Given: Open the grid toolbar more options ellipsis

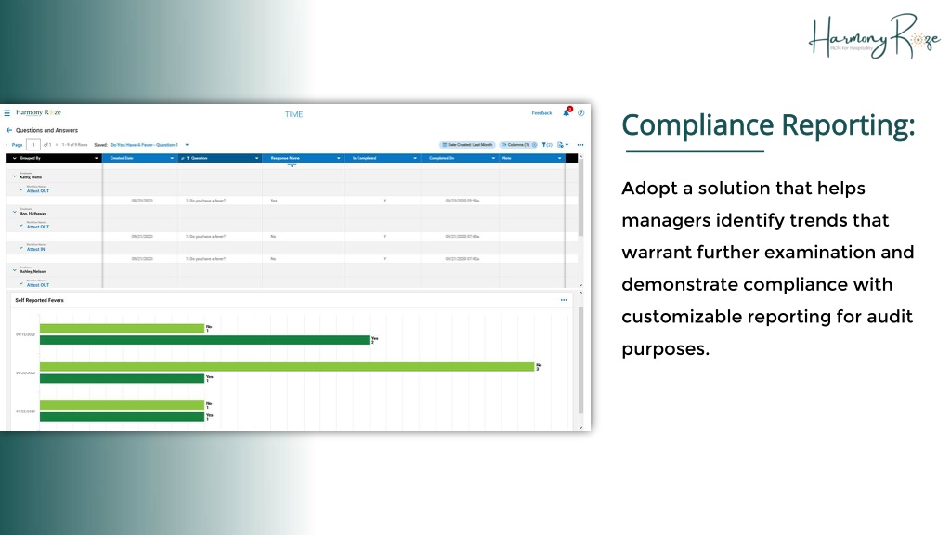Looking at the screenshot, I should point(580,145).
